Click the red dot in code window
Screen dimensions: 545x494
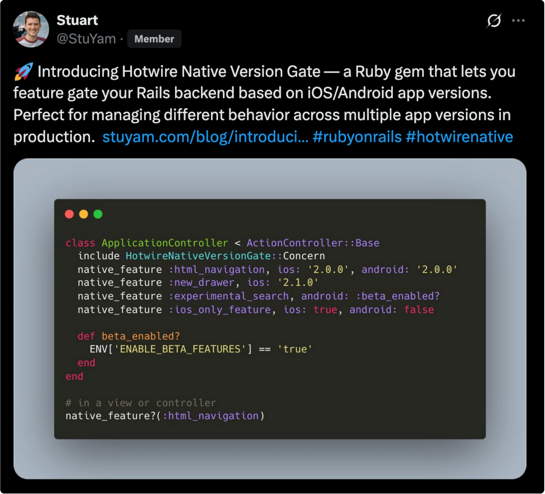pos(69,214)
